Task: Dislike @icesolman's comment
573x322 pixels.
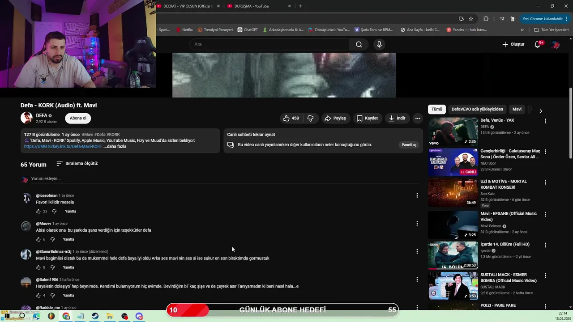Action: point(54,211)
